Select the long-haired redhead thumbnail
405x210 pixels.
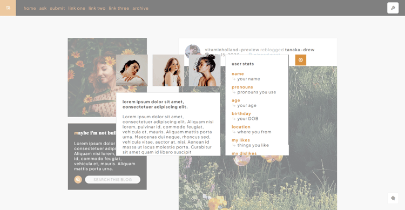tap(168, 70)
